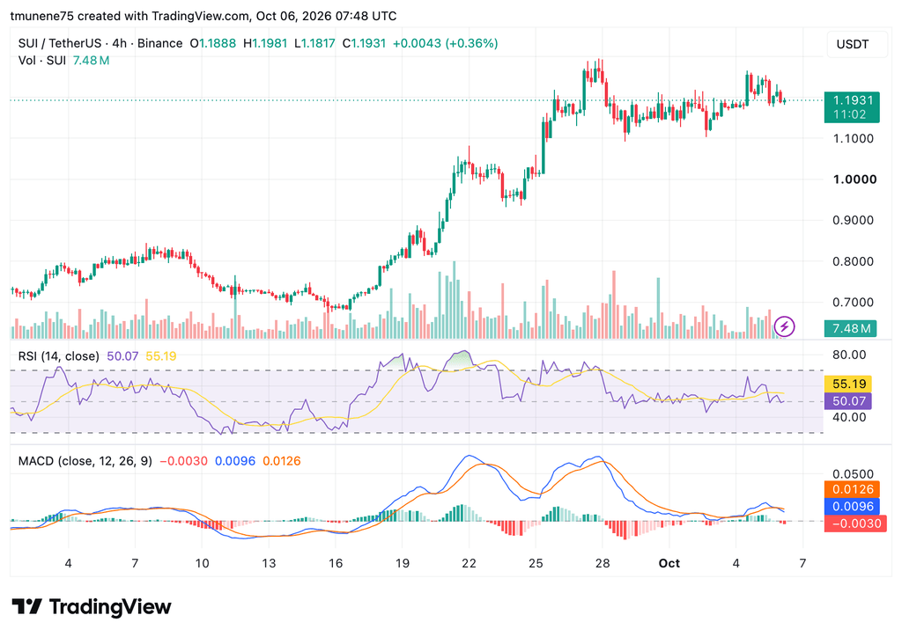This screenshot has height=637, width=902.
Task: Click the +0.0043 (+0.36%) change value
Action: point(445,43)
